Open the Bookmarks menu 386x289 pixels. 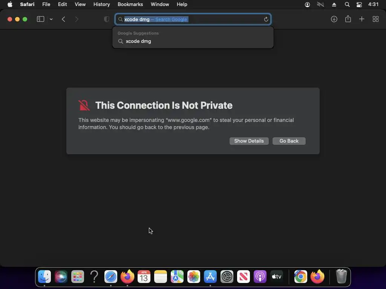tap(130, 5)
